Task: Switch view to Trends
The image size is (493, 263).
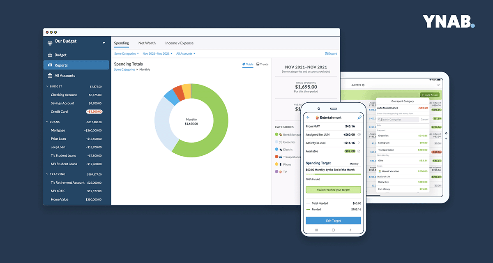Action: point(263,65)
